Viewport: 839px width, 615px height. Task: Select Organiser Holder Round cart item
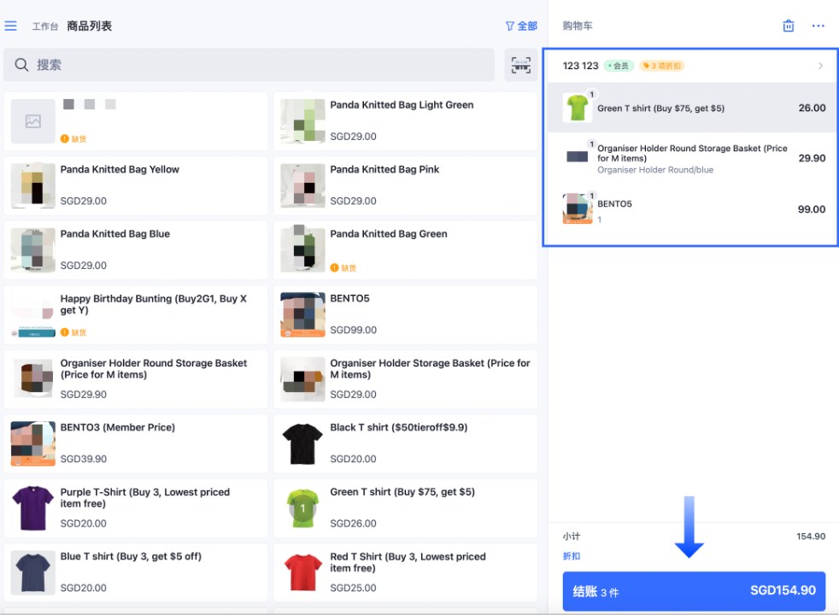(x=692, y=158)
